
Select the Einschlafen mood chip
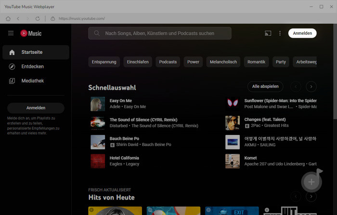(x=138, y=62)
